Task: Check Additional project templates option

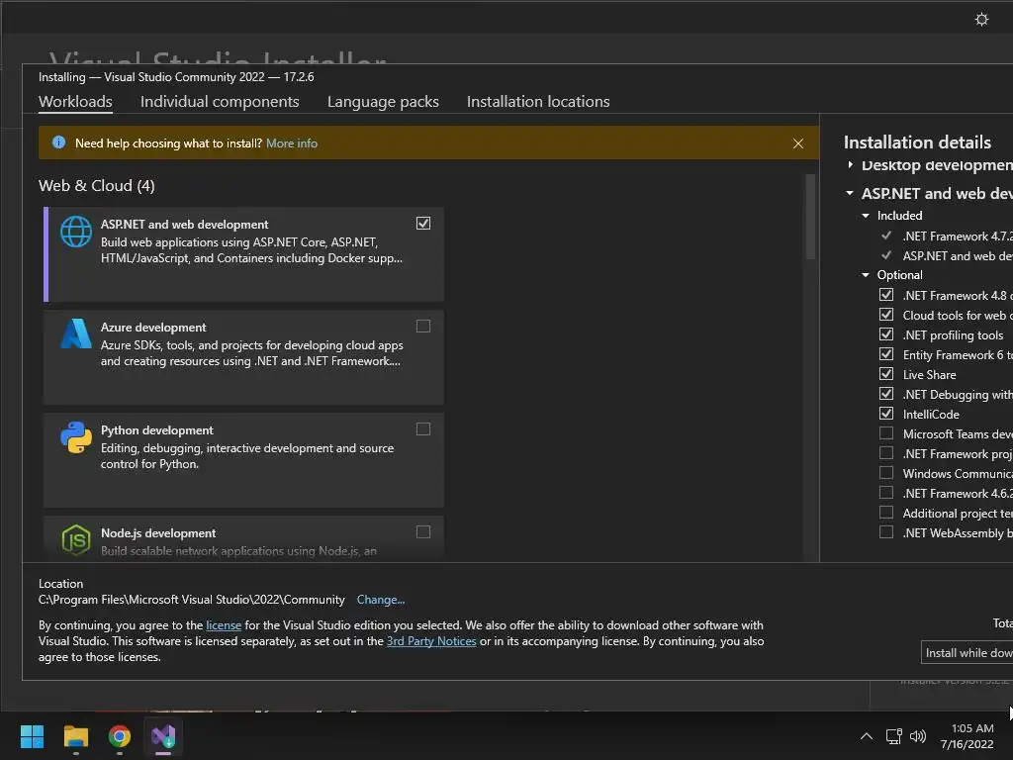Action: coord(886,513)
